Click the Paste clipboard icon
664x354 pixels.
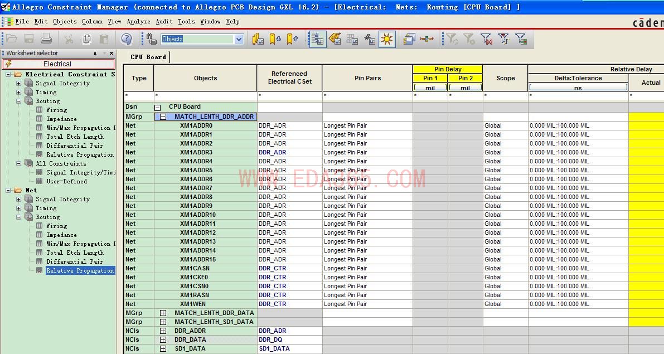coord(104,39)
